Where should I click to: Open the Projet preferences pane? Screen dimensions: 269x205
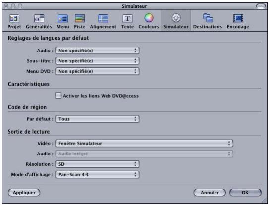click(14, 21)
